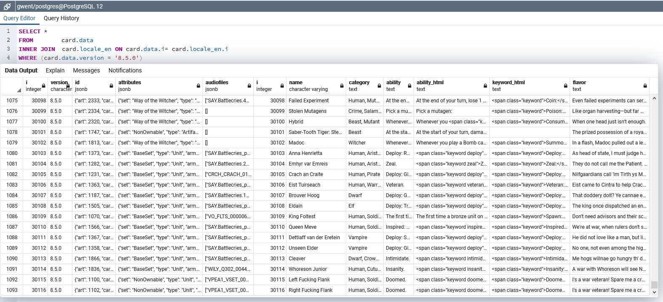
Task: Click the 'Human, Pirate' category cell
Action: click(x=365, y=174)
